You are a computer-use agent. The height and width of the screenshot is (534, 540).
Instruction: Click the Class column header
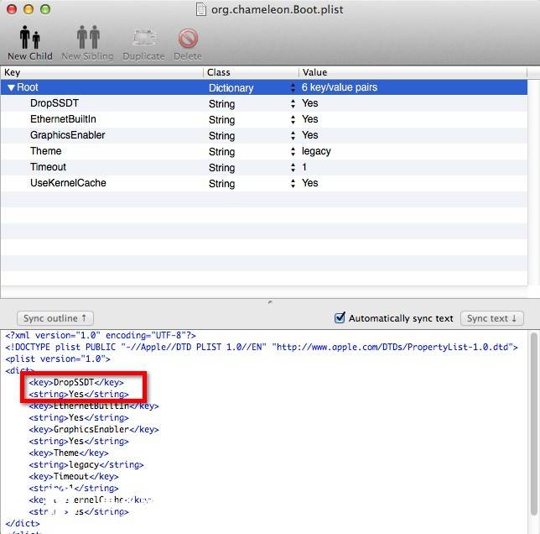(x=250, y=72)
